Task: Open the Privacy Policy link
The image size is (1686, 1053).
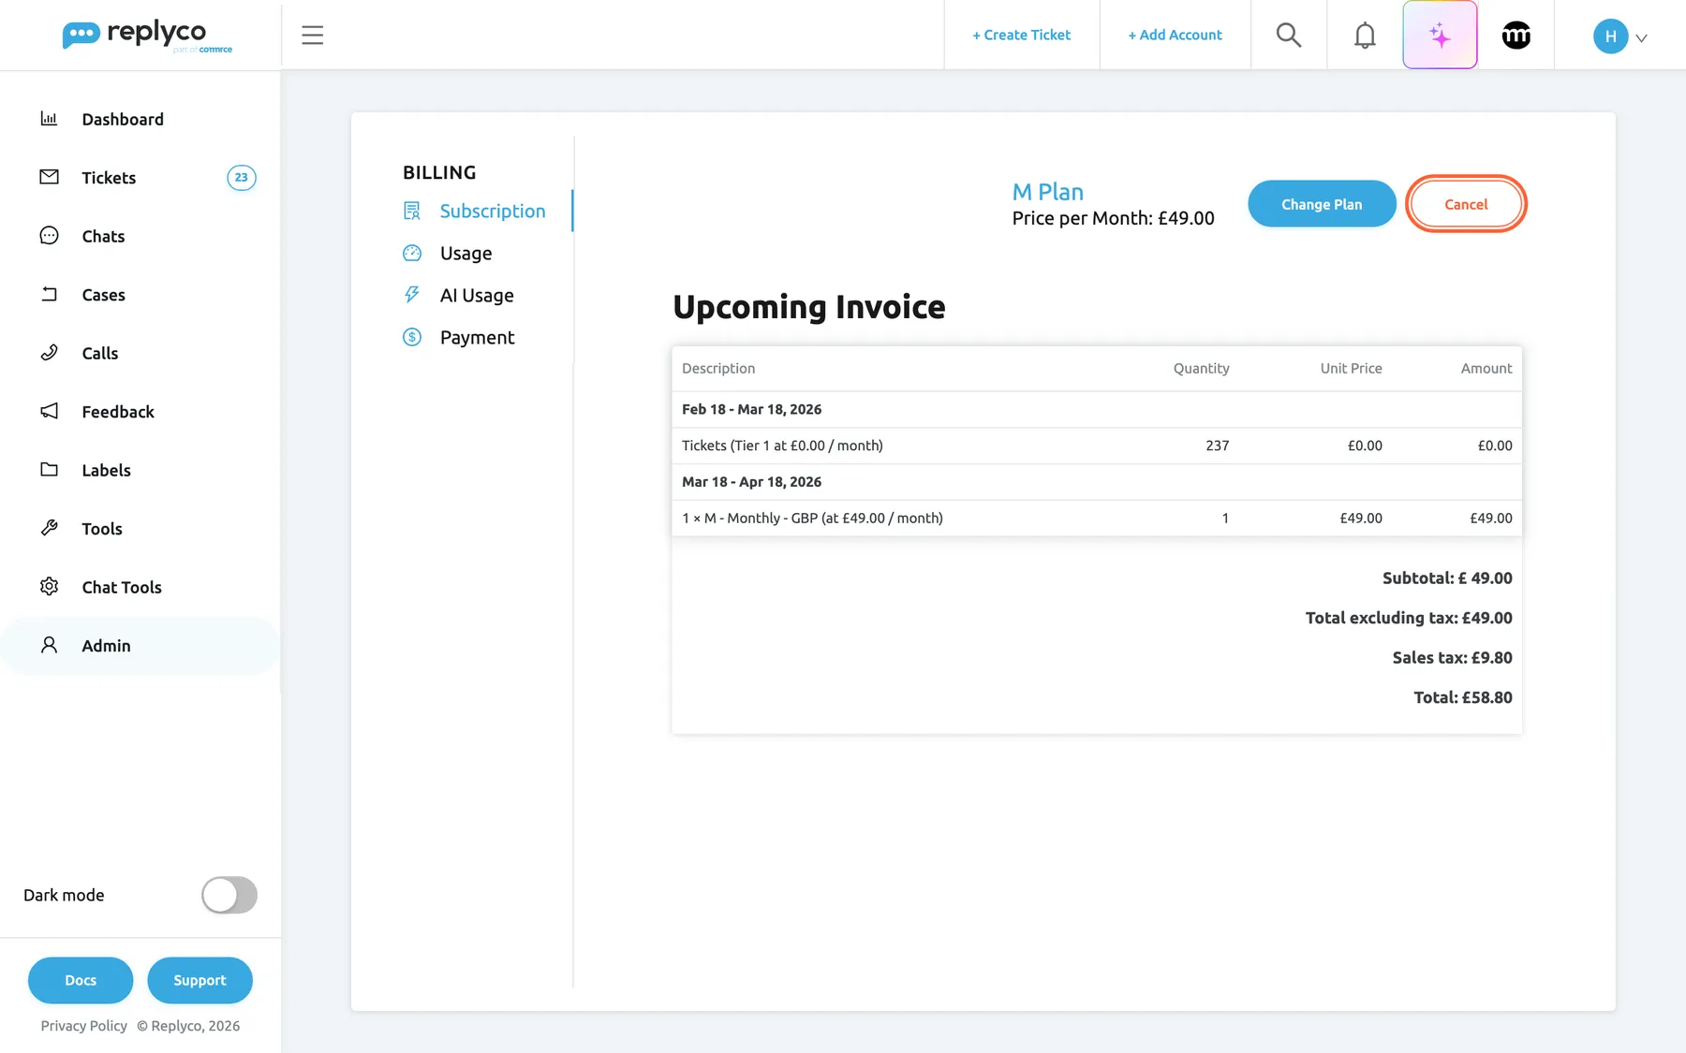Action: 84,1026
